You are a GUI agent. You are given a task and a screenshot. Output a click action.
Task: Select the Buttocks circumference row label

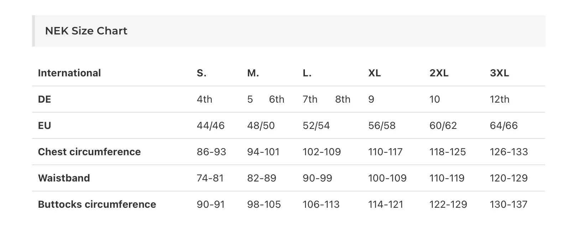[97, 204]
